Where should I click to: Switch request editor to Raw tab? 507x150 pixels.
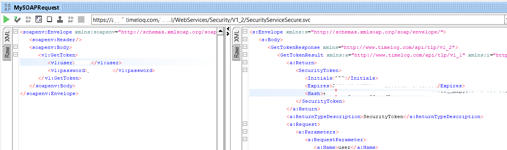click(x=7, y=52)
